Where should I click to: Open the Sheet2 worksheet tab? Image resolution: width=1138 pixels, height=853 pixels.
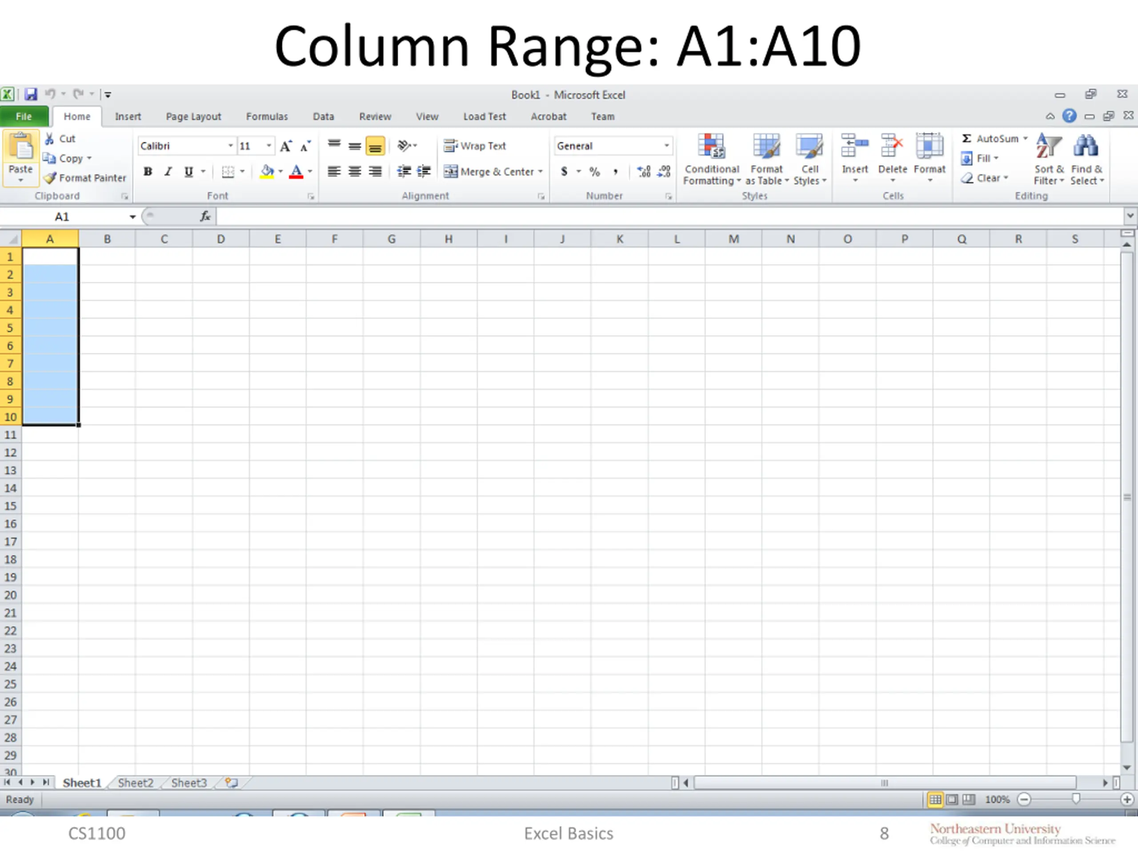click(135, 783)
